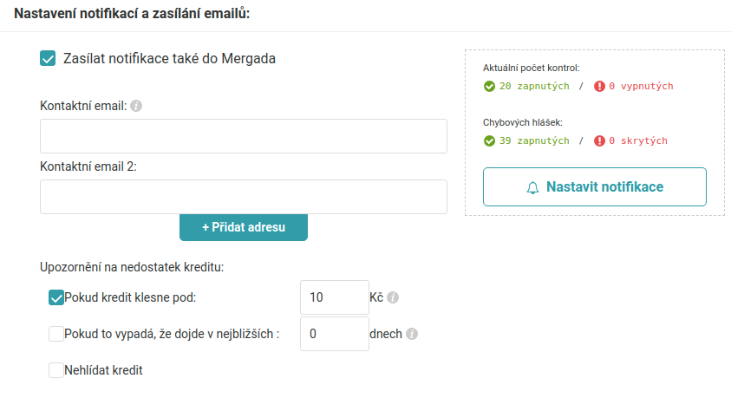Click info icon after dnech field
This screenshot has height=398, width=731.
click(x=412, y=334)
